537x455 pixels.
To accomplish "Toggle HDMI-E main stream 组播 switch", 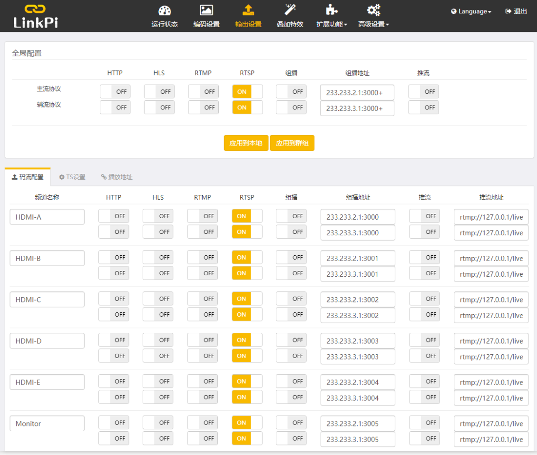I will 292,381.
